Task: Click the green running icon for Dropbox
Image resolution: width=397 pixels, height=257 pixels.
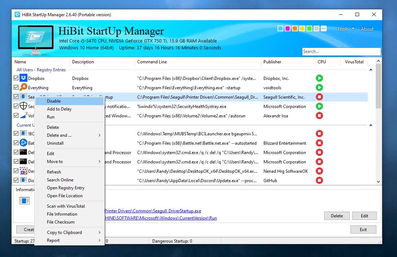Action: (x=319, y=78)
